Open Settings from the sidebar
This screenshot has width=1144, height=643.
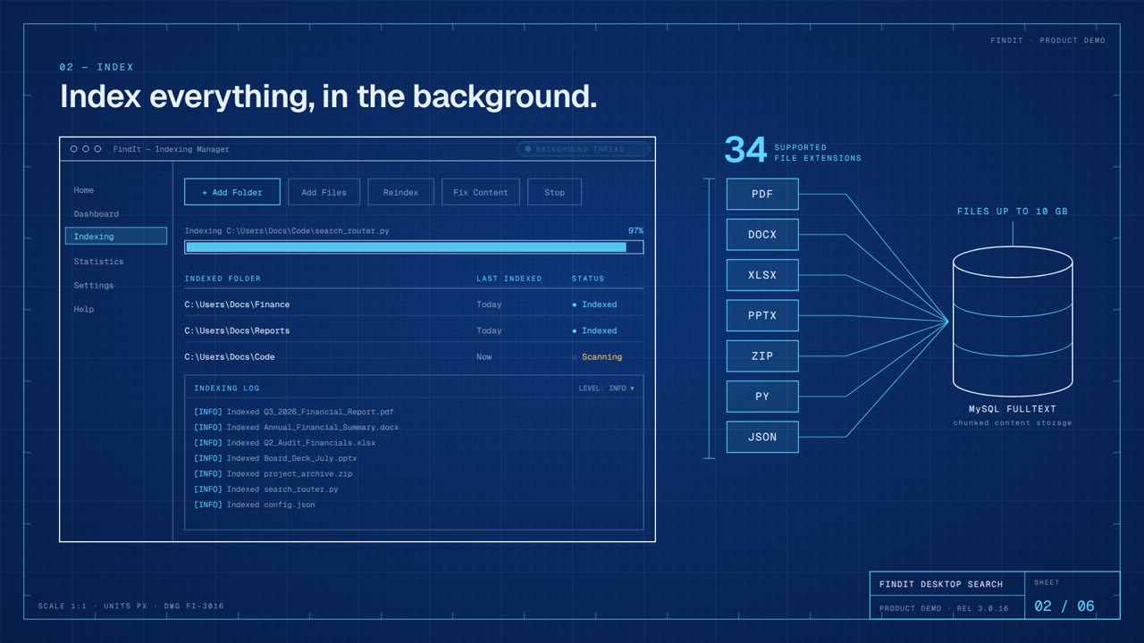pyautogui.click(x=93, y=286)
